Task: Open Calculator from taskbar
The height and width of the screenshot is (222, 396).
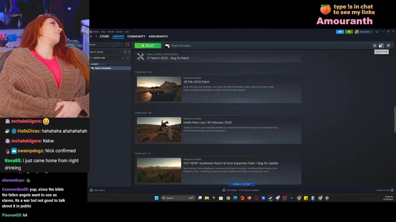Action: (x=313, y=198)
